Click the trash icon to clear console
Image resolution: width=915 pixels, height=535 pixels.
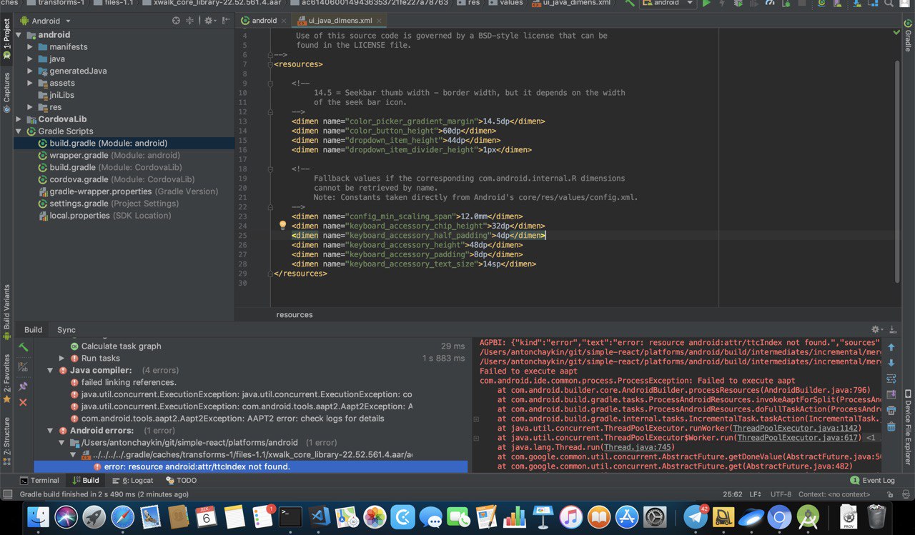pyautogui.click(x=891, y=426)
